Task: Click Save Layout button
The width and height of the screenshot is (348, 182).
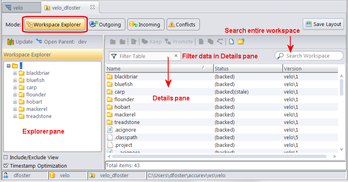Action: (x=323, y=24)
